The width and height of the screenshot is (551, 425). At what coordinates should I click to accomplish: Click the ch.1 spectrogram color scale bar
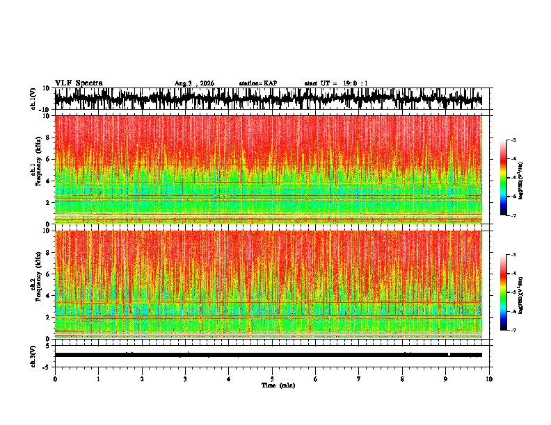coord(503,178)
